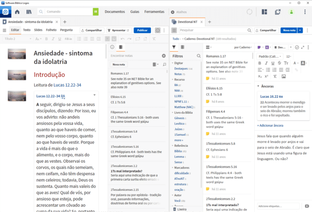The width and height of the screenshot is (312, 212).
Task: Open the main application kebab menu
Action: (305, 12)
